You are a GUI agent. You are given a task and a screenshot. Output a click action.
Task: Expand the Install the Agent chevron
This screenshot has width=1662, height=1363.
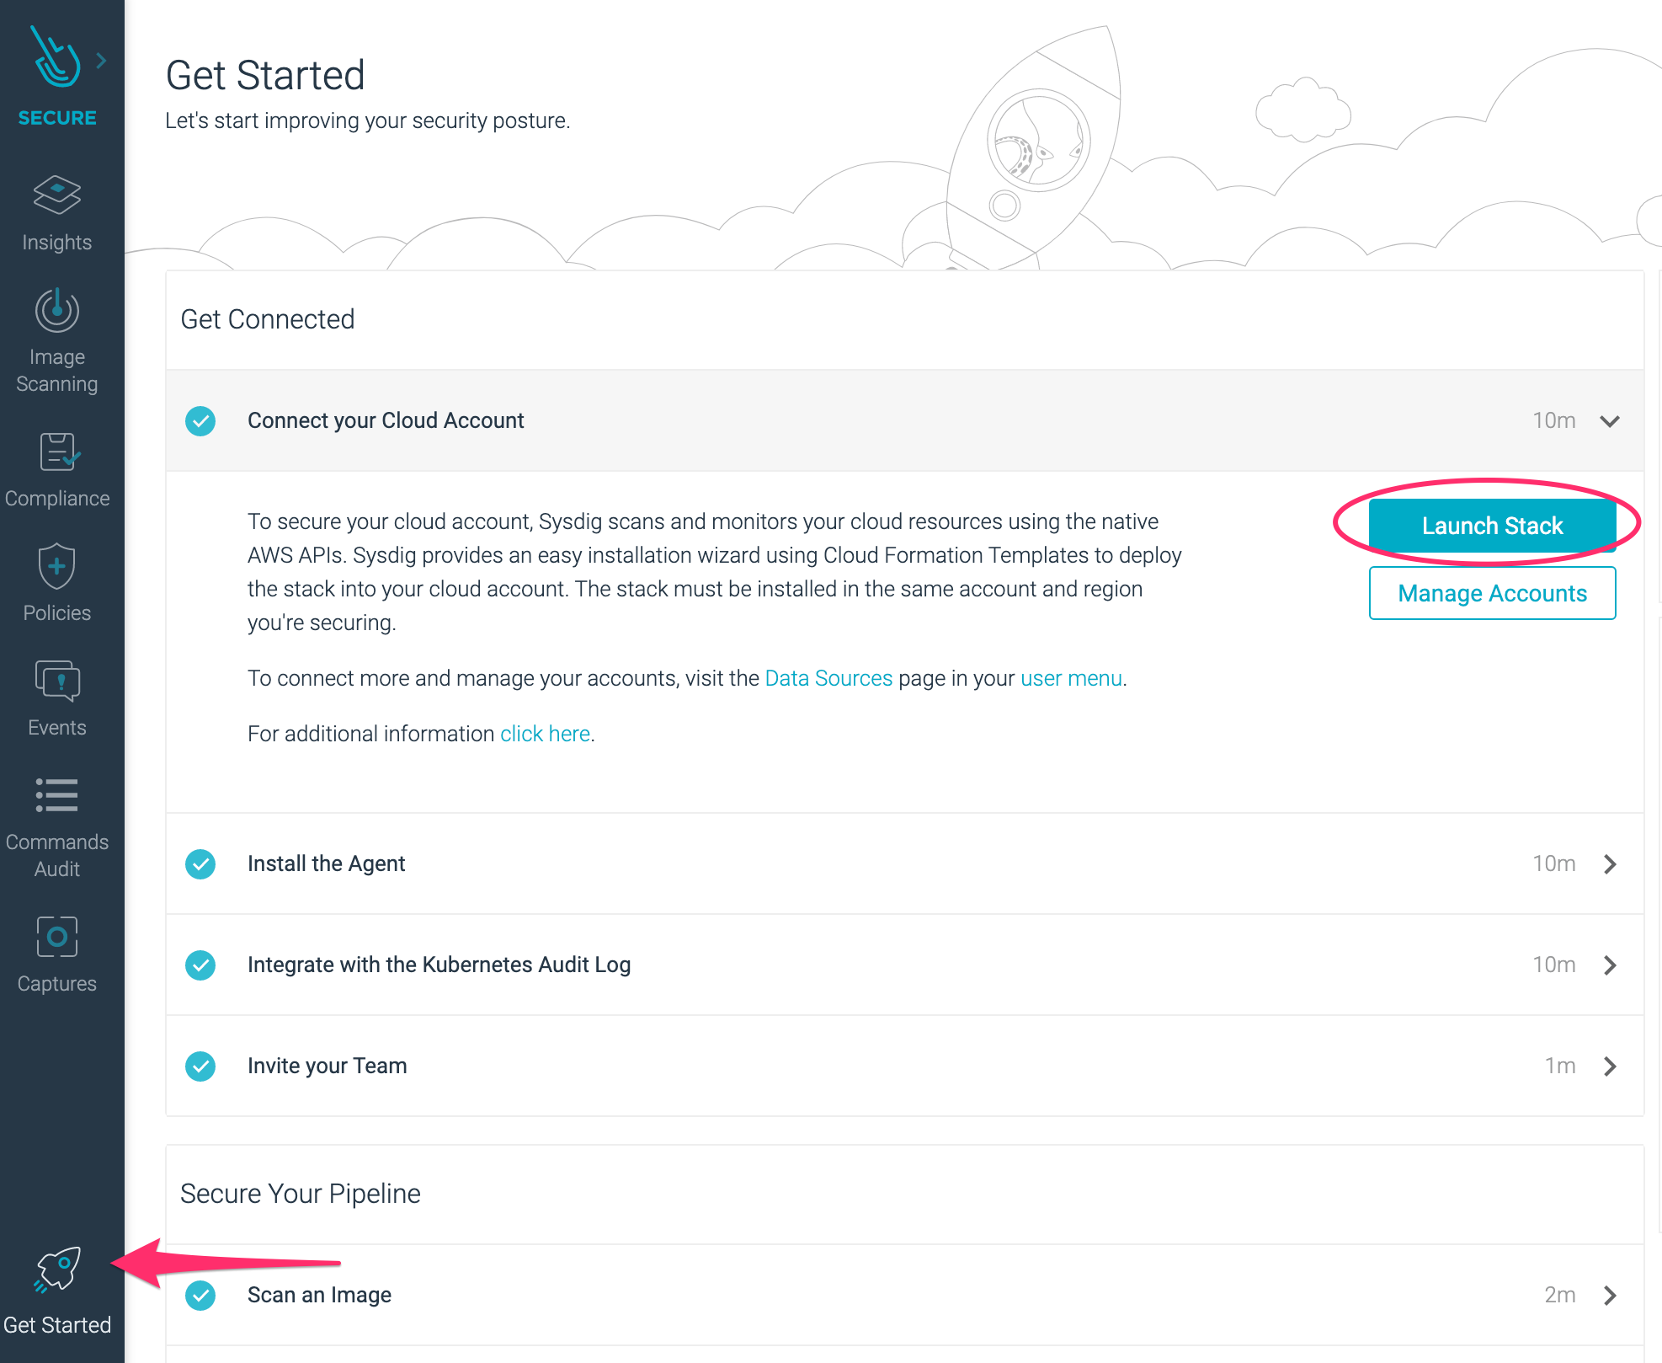1610,863
